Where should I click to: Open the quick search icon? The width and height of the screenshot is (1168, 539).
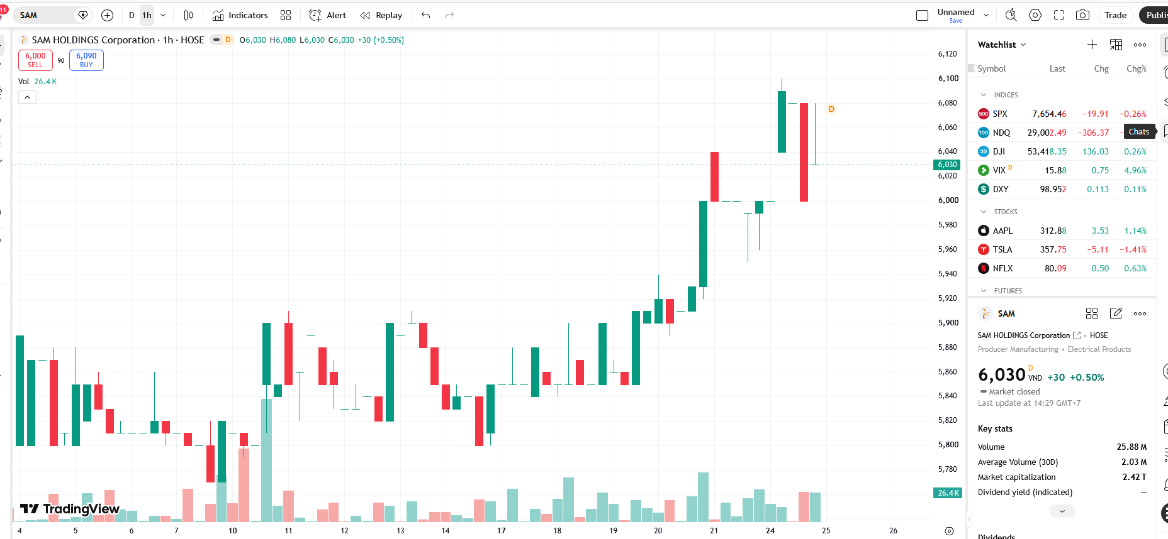tap(1011, 15)
